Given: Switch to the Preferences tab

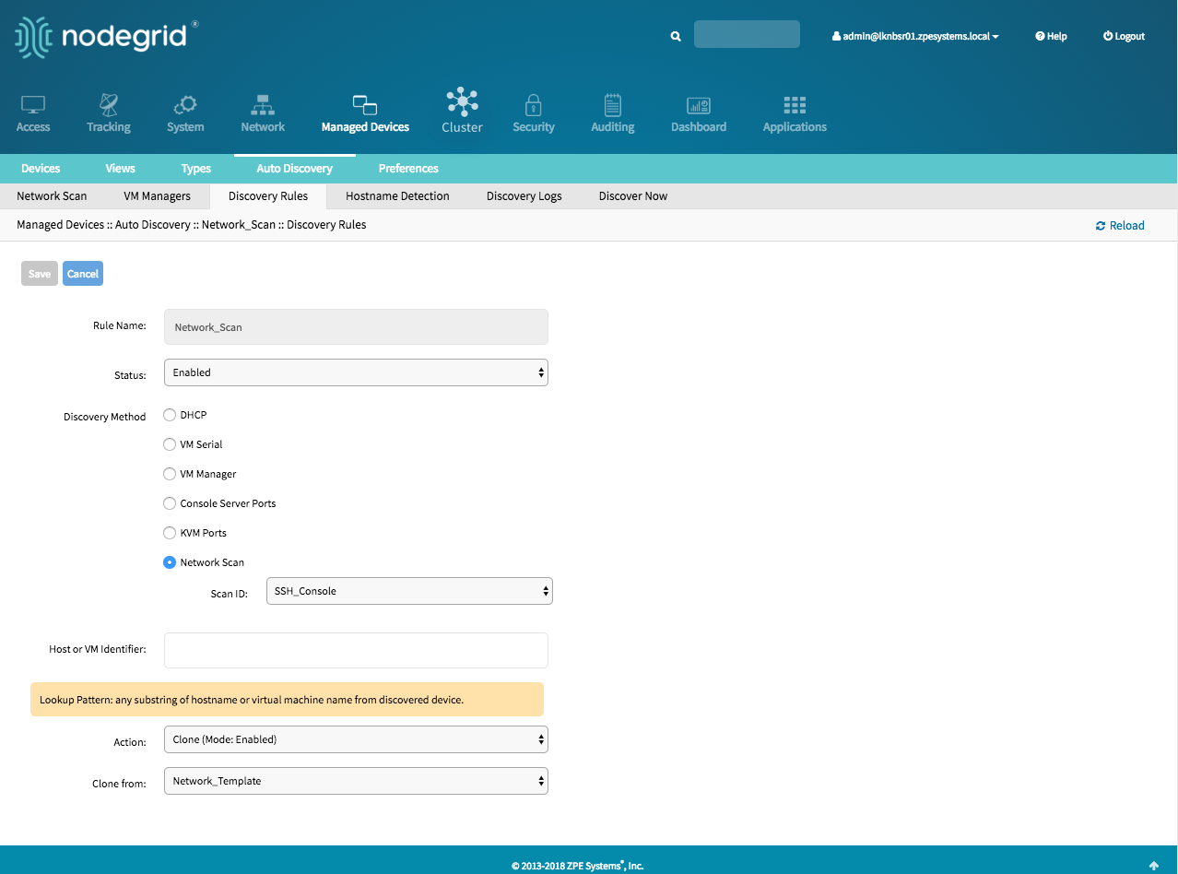Looking at the screenshot, I should point(408,169).
